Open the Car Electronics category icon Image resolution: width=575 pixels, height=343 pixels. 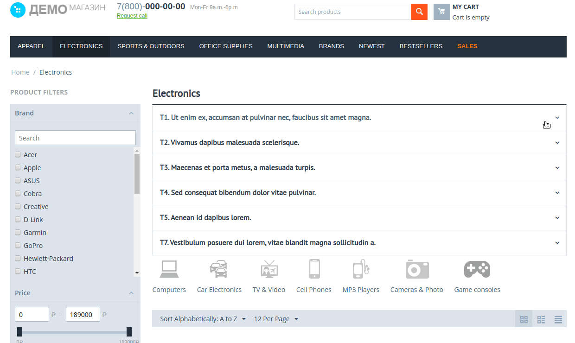[219, 269]
